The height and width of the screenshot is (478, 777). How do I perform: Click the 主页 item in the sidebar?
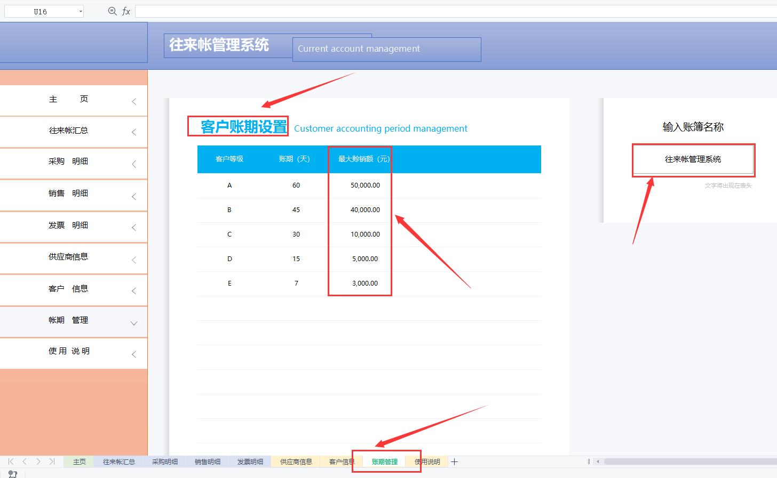coord(68,99)
